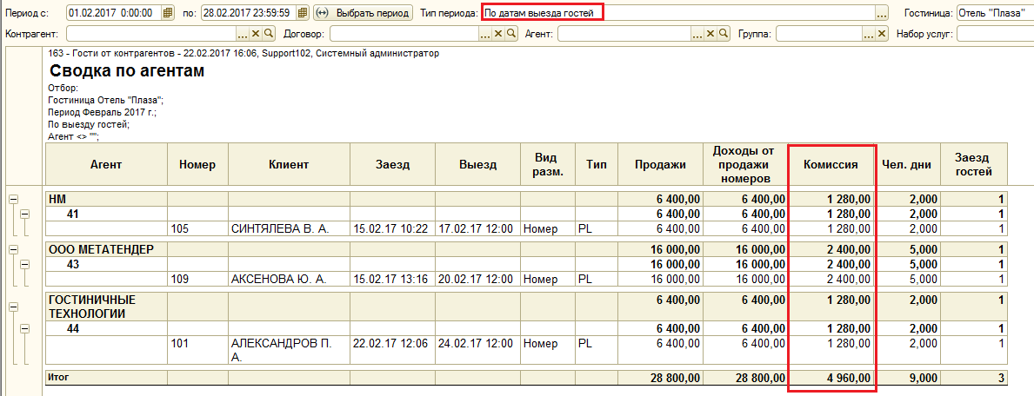
Task: Clear the Контрагент field
Action: point(257,34)
